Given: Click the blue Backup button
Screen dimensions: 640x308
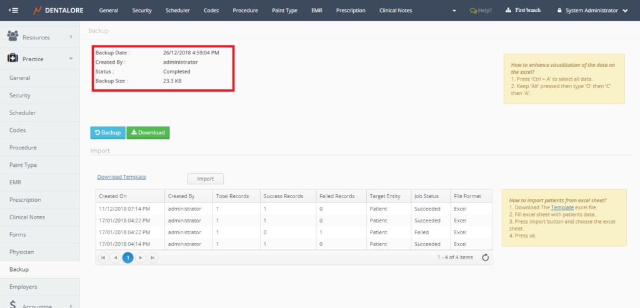Looking at the screenshot, I should point(107,132).
